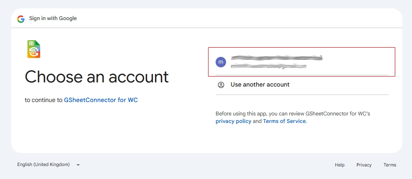This screenshot has height=179, width=412.
Task: Click Help in the footer
Action: pyautogui.click(x=340, y=165)
